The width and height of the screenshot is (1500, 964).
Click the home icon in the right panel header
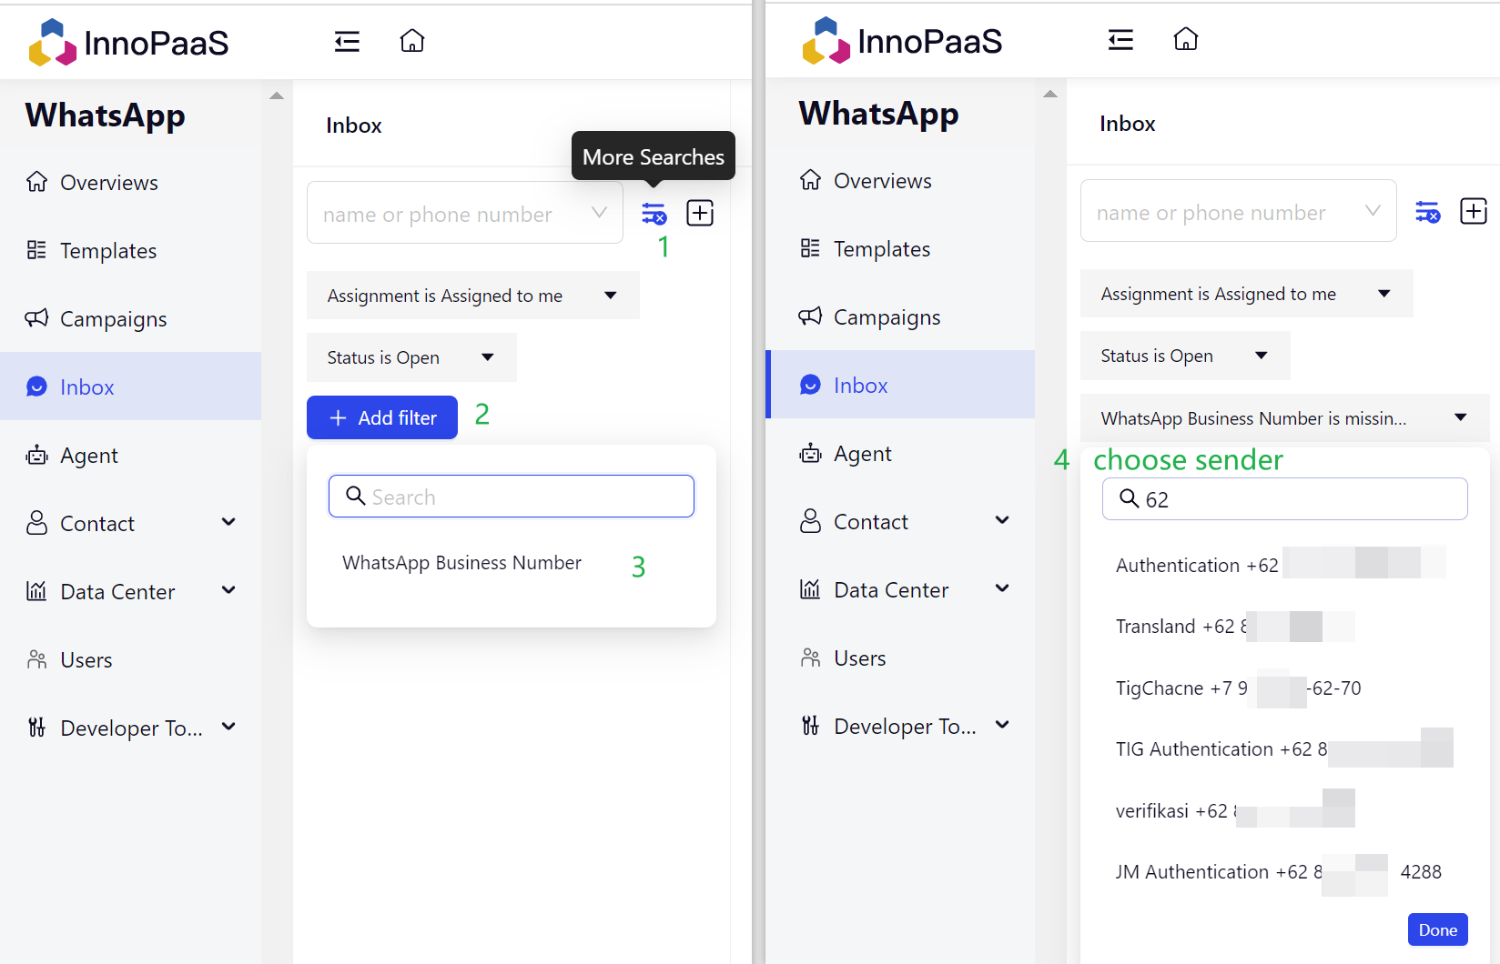pos(1185,40)
